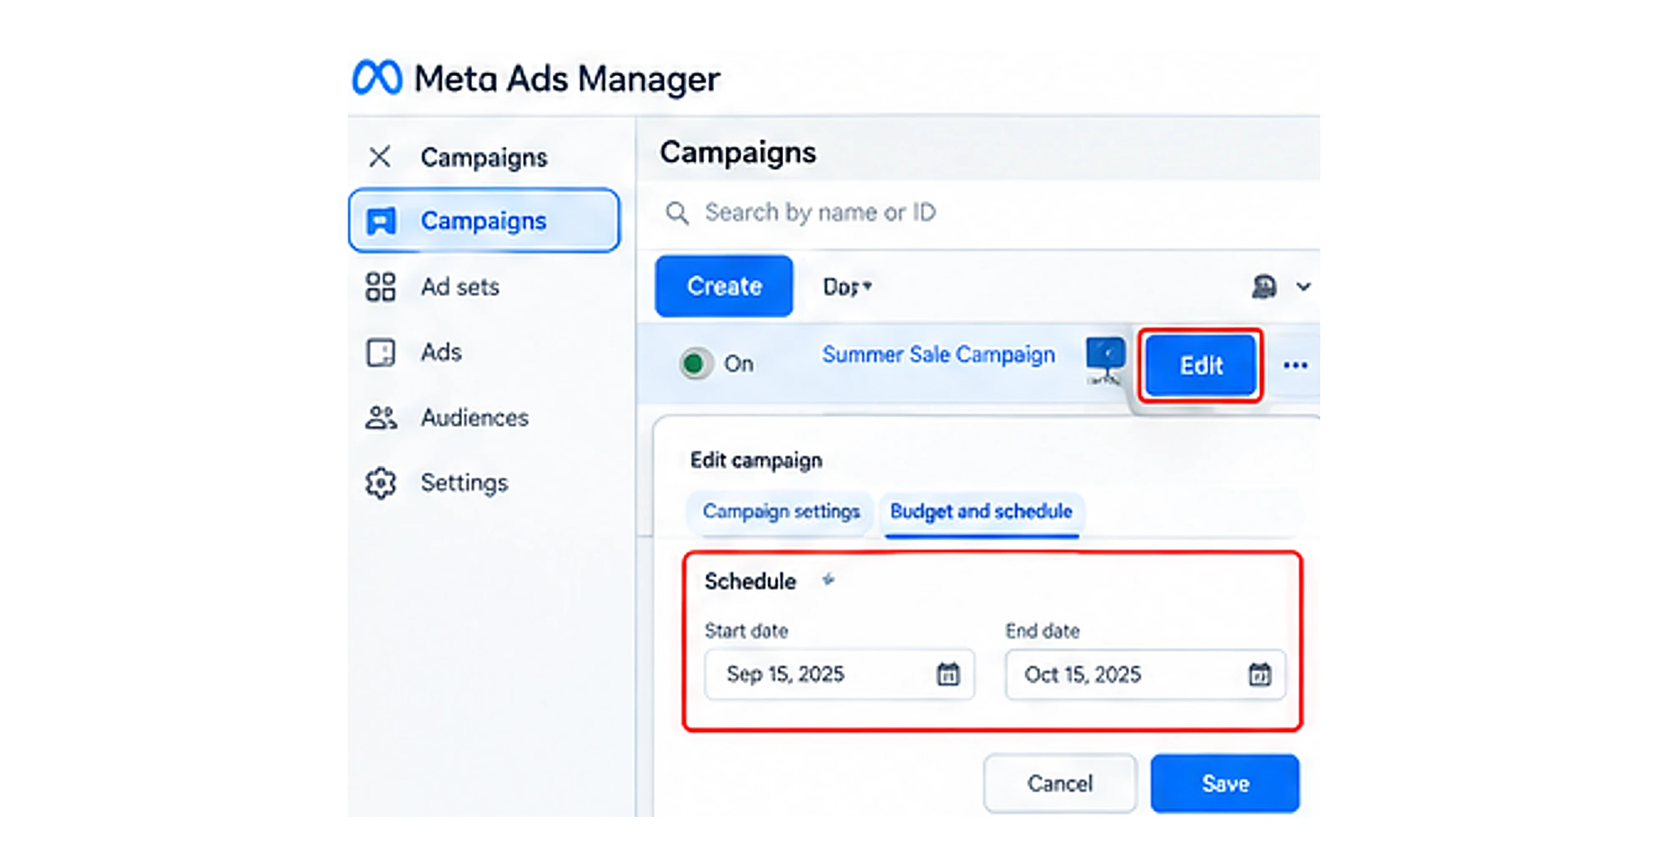Save the campaign changes
Viewport: 1668px width, 867px height.
(1225, 784)
